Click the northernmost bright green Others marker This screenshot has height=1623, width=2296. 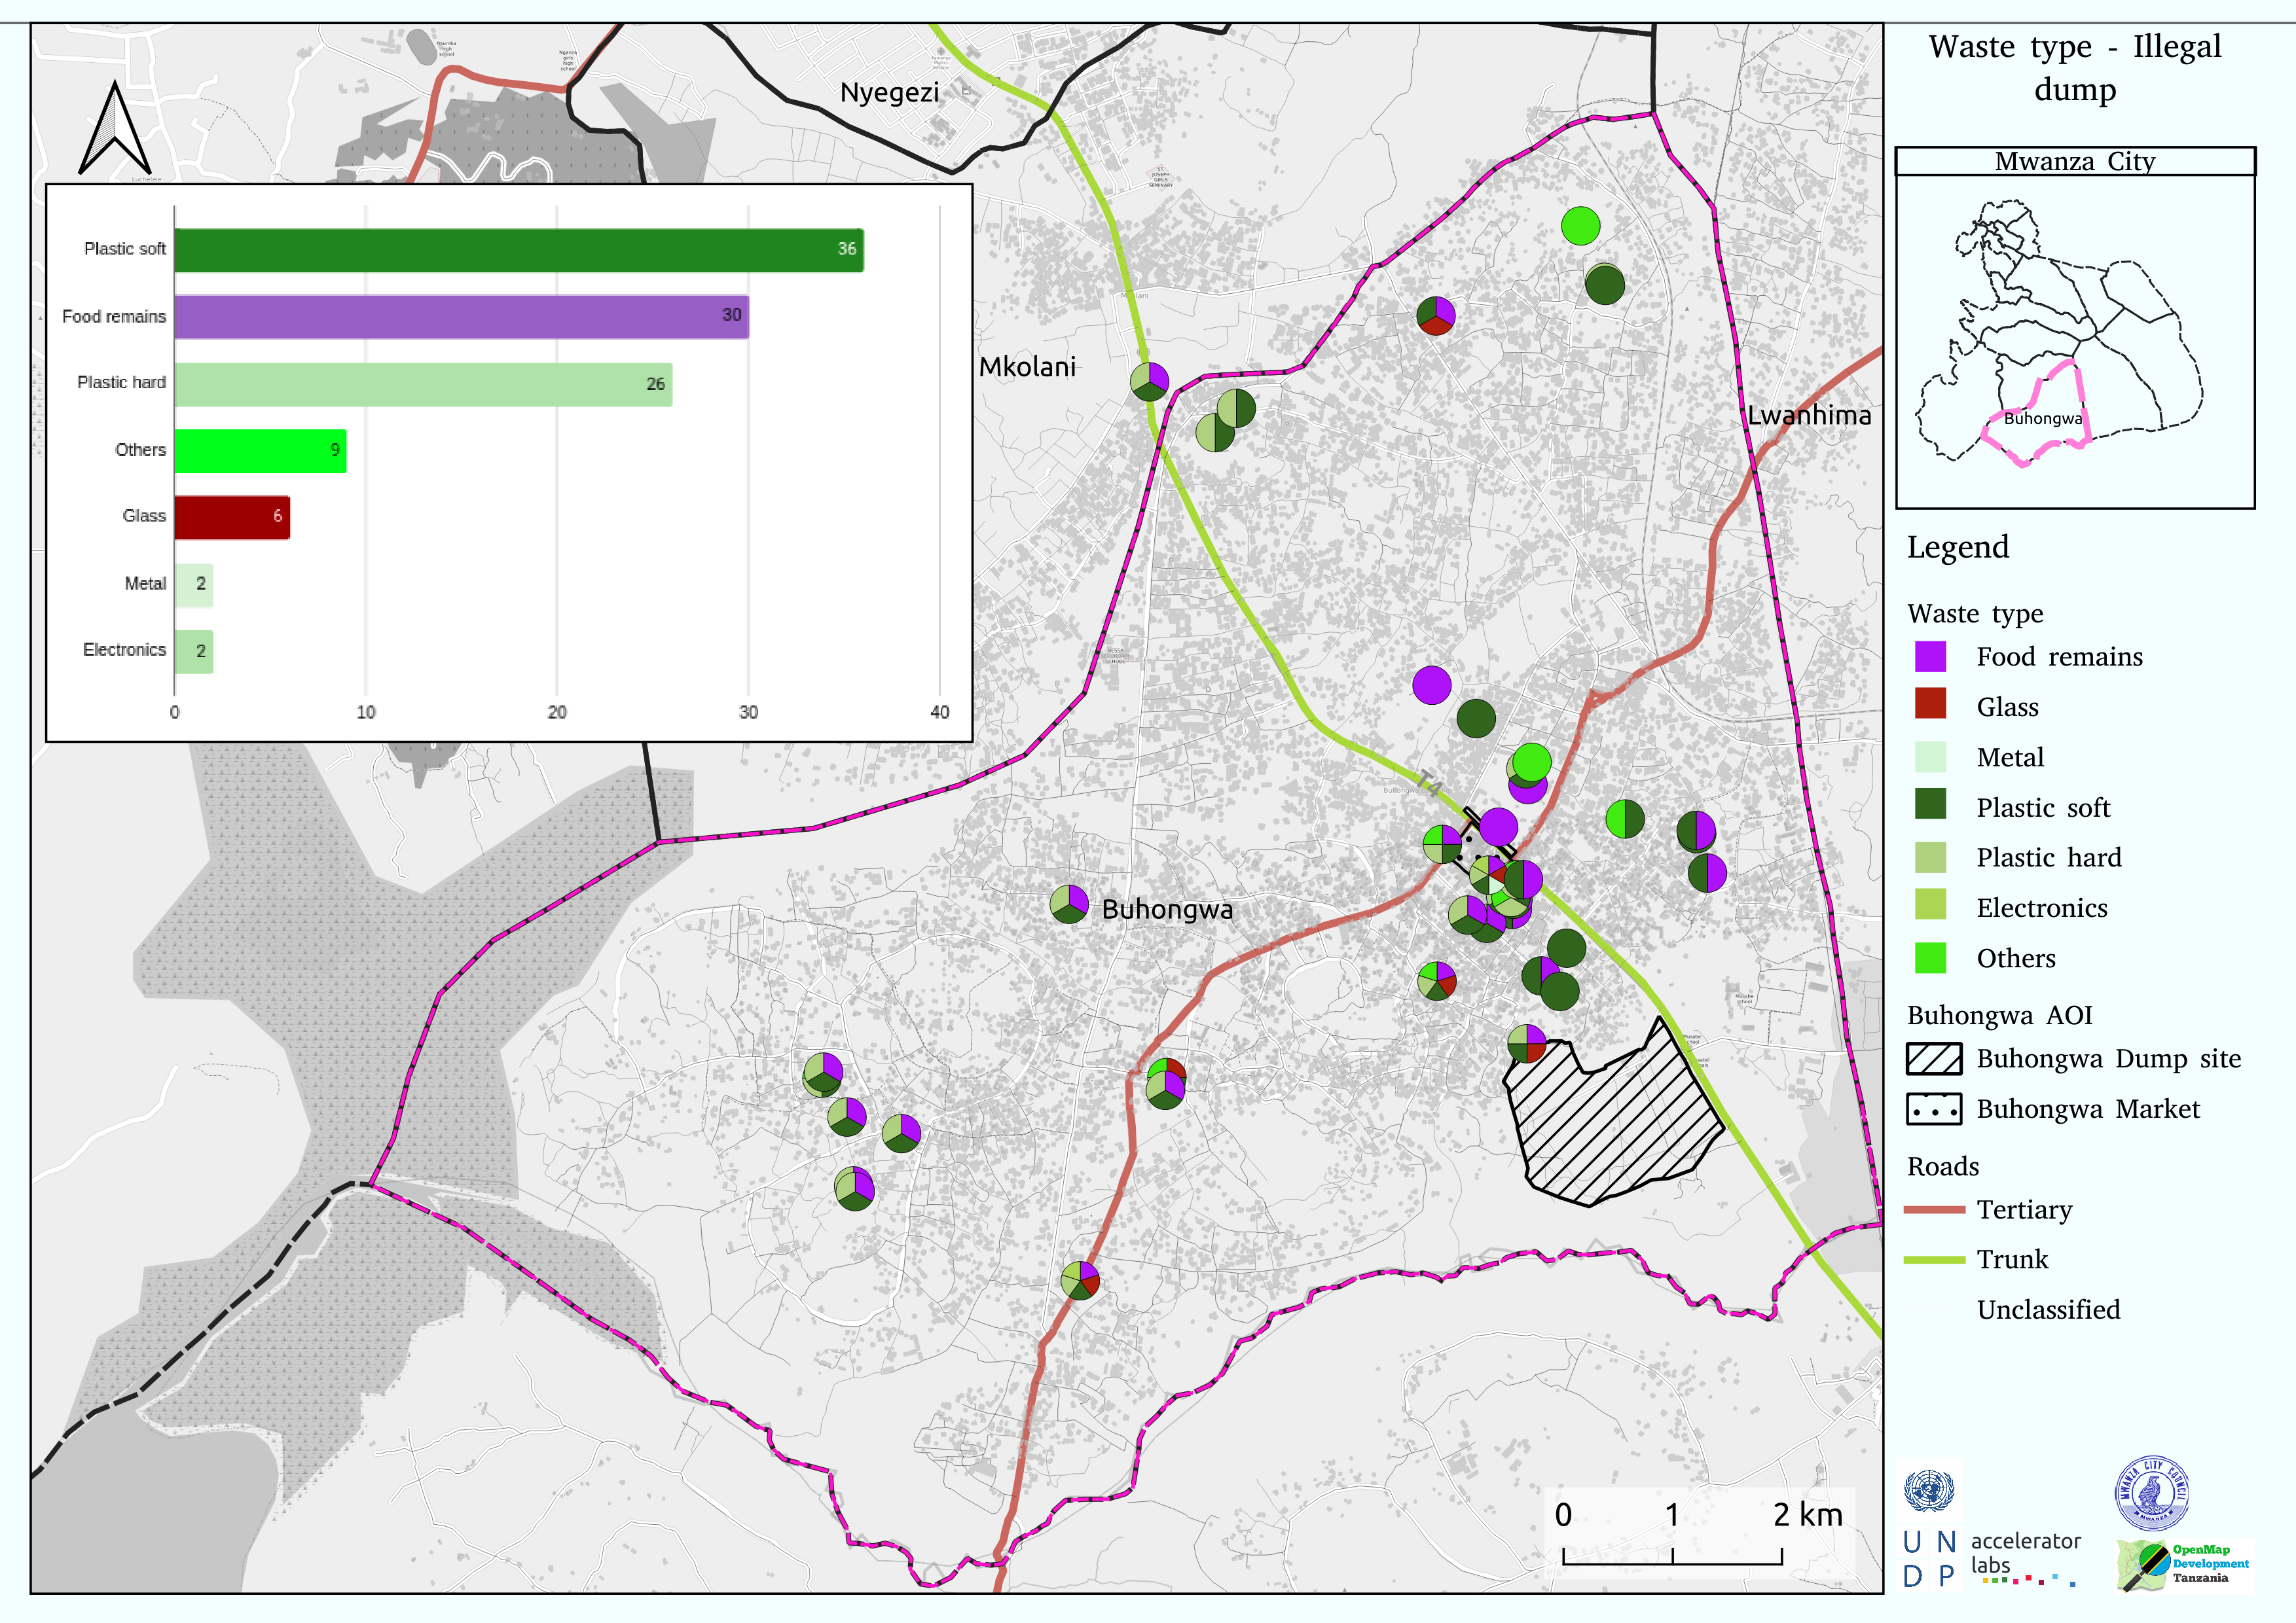(x=1580, y=226)
